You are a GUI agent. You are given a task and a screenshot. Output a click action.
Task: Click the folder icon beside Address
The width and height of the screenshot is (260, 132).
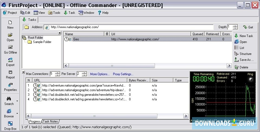[x=27, y=27]
